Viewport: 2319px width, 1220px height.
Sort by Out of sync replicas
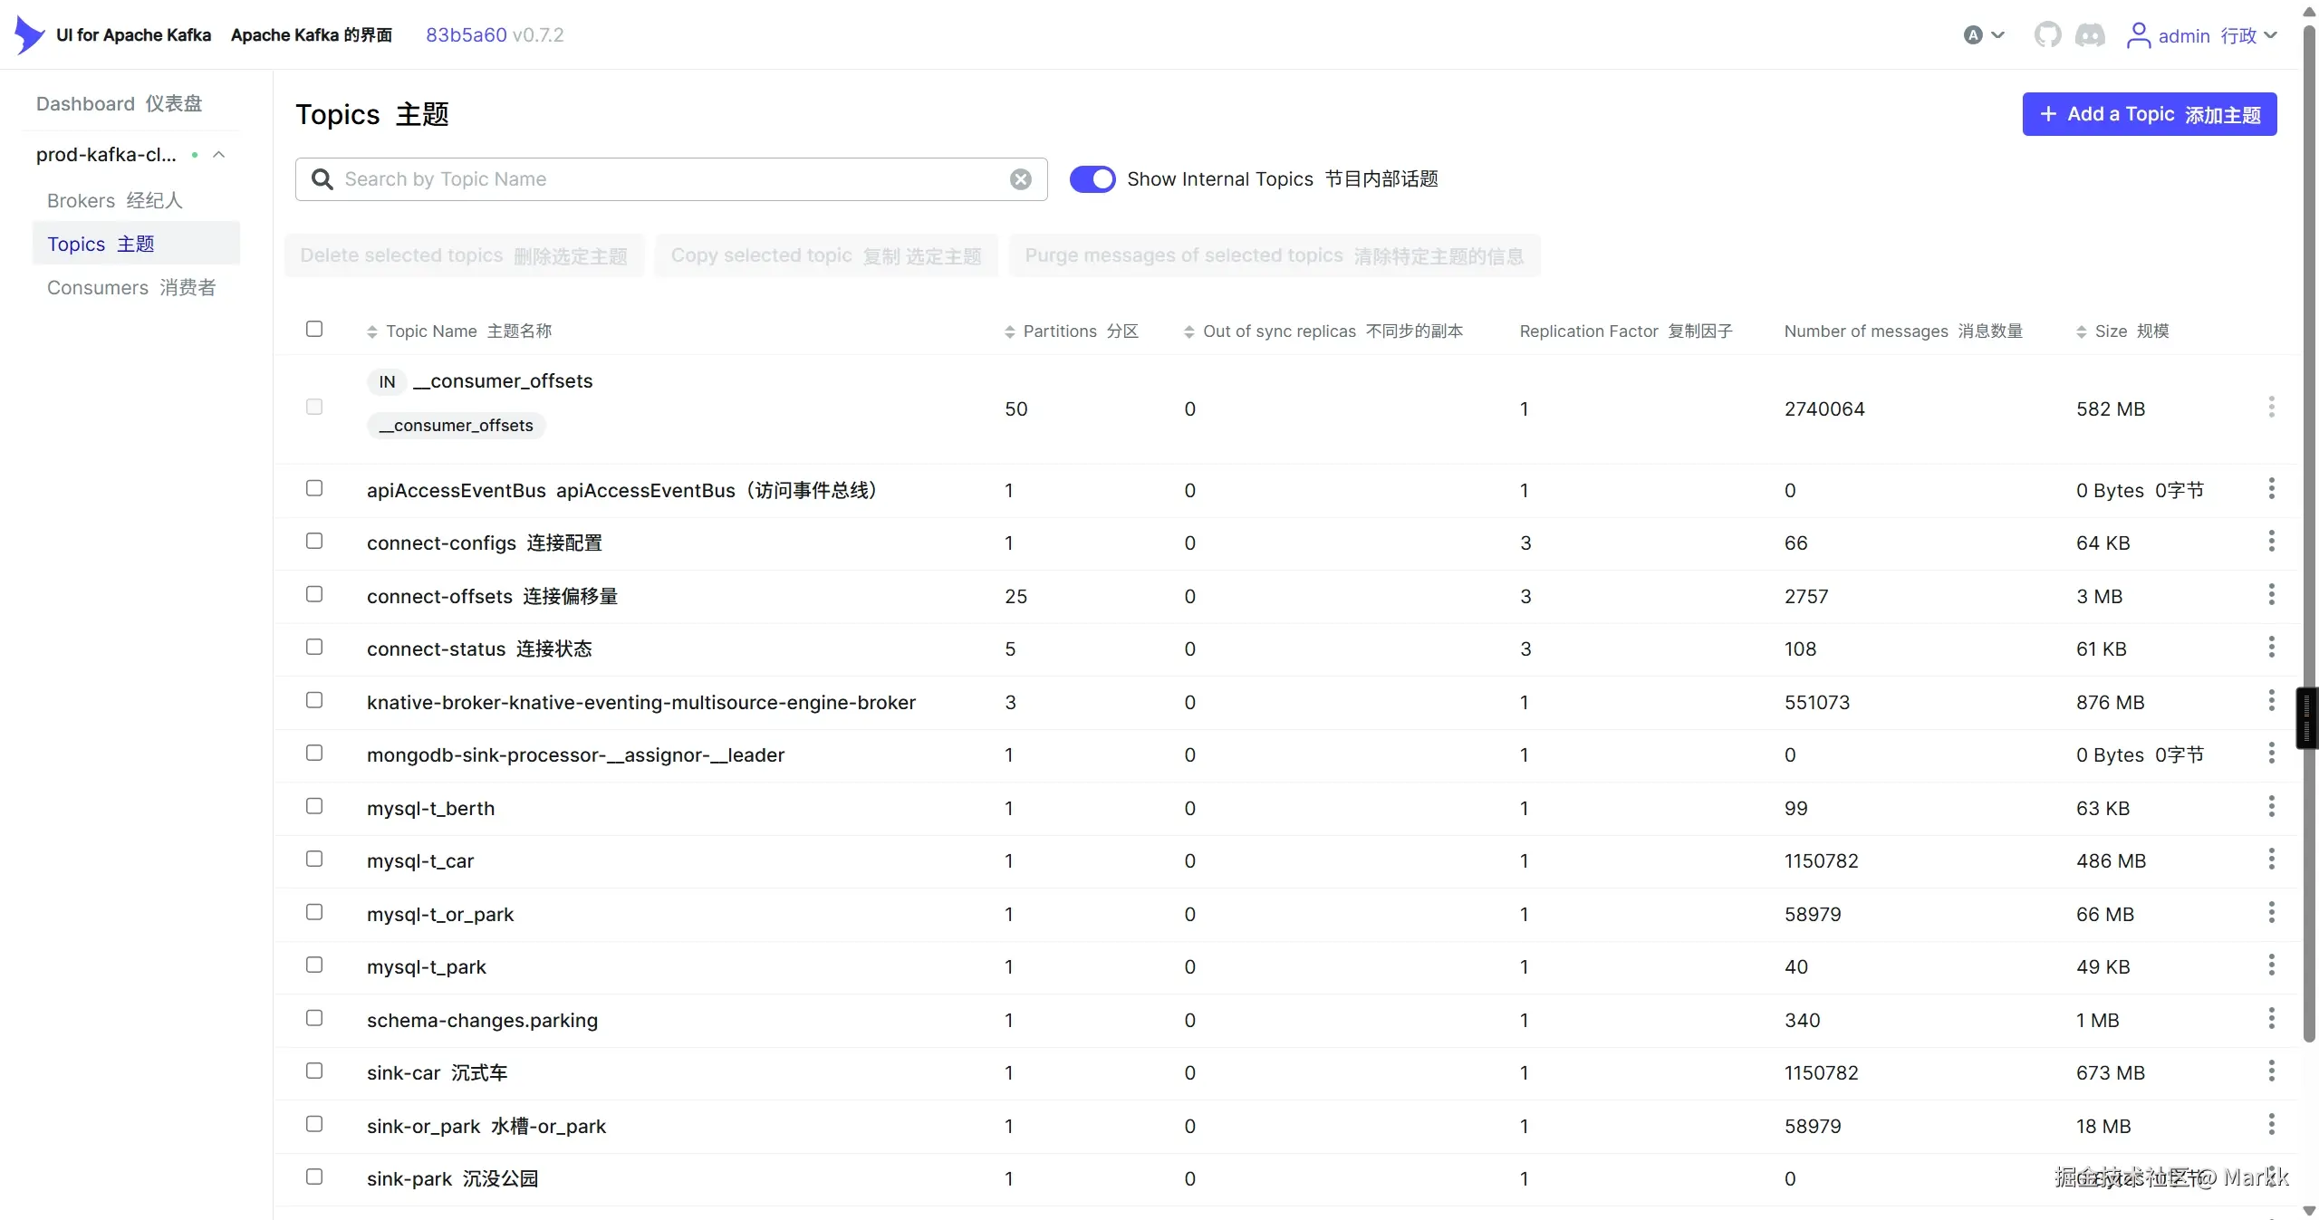[1323, 331]
